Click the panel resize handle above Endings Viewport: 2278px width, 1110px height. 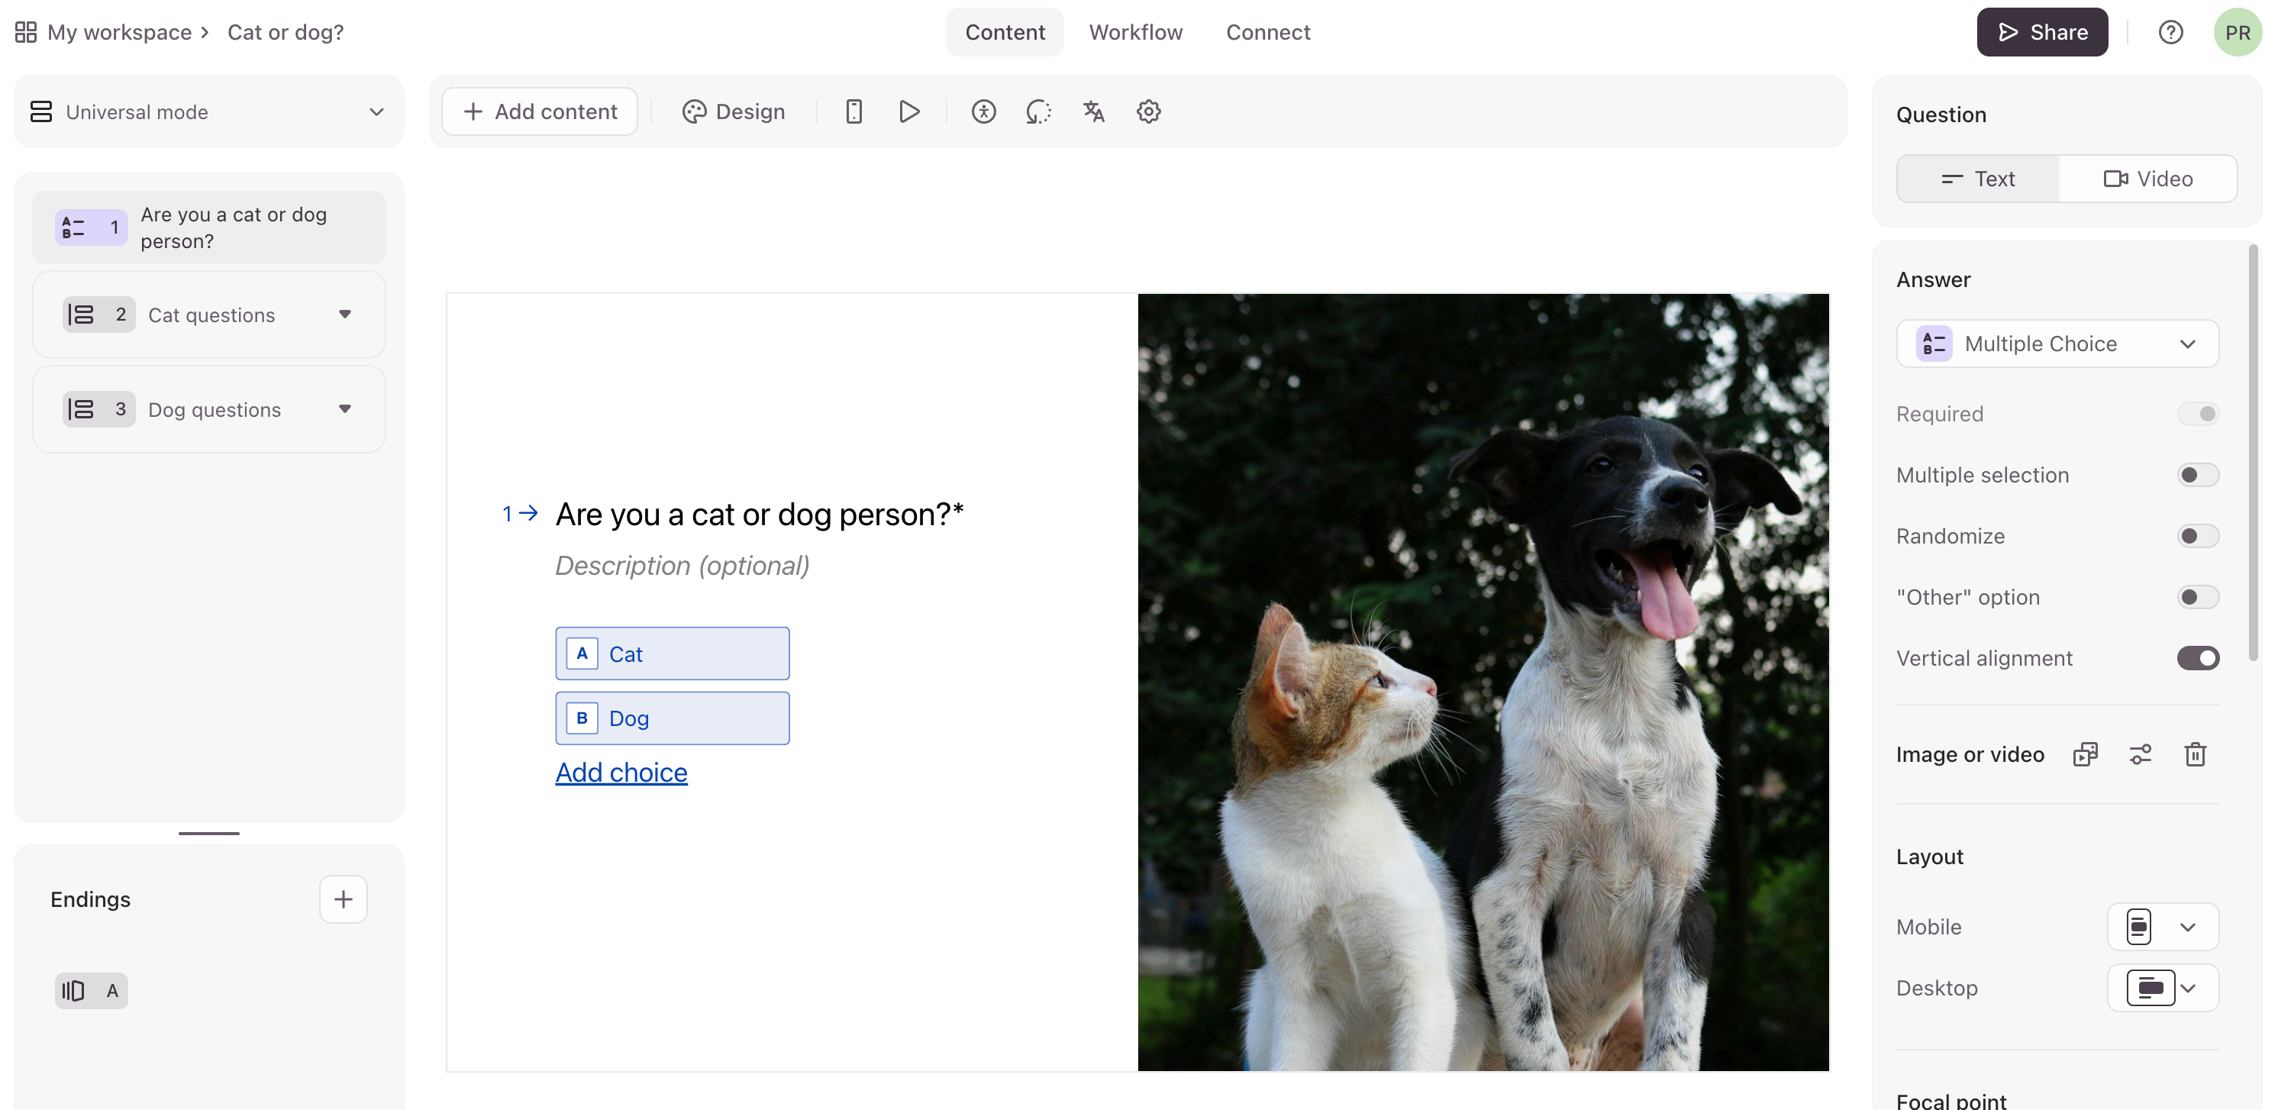[x=208, y=833]
